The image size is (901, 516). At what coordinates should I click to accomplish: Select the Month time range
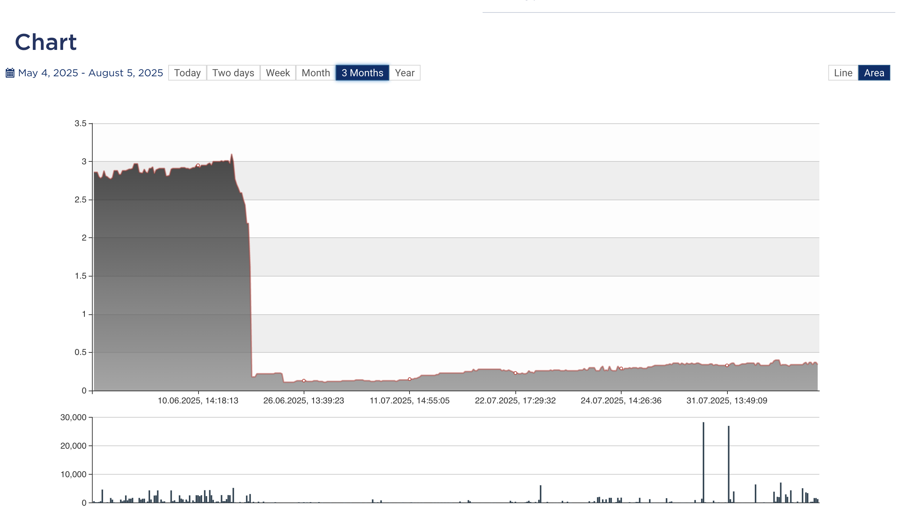(x=315, y=73)
